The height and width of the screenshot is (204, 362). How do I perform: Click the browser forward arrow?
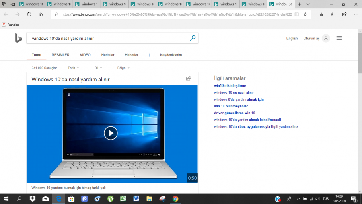pyautogui.click(x=18, y=14)
